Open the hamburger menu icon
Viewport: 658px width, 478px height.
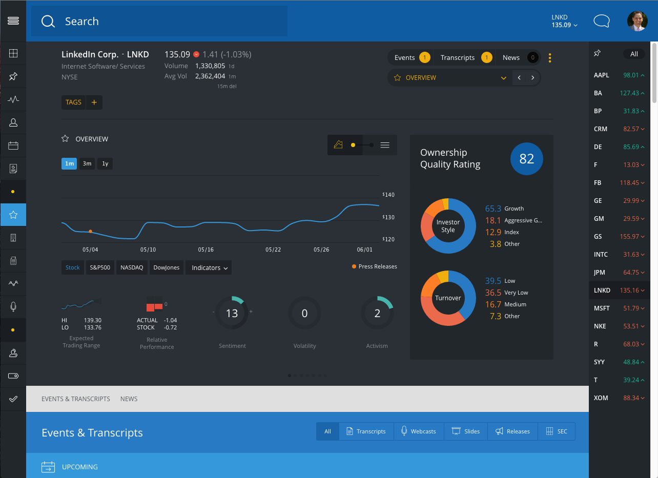click(13, 20)
